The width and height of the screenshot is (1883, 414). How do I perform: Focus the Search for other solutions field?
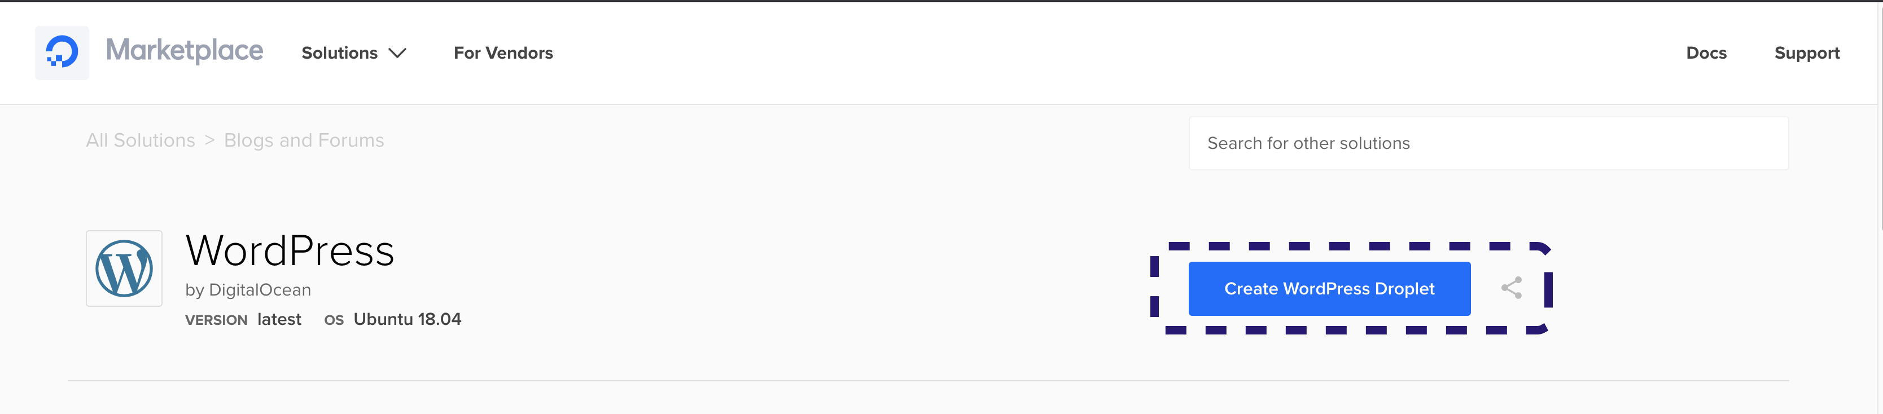pos(1488,143)
